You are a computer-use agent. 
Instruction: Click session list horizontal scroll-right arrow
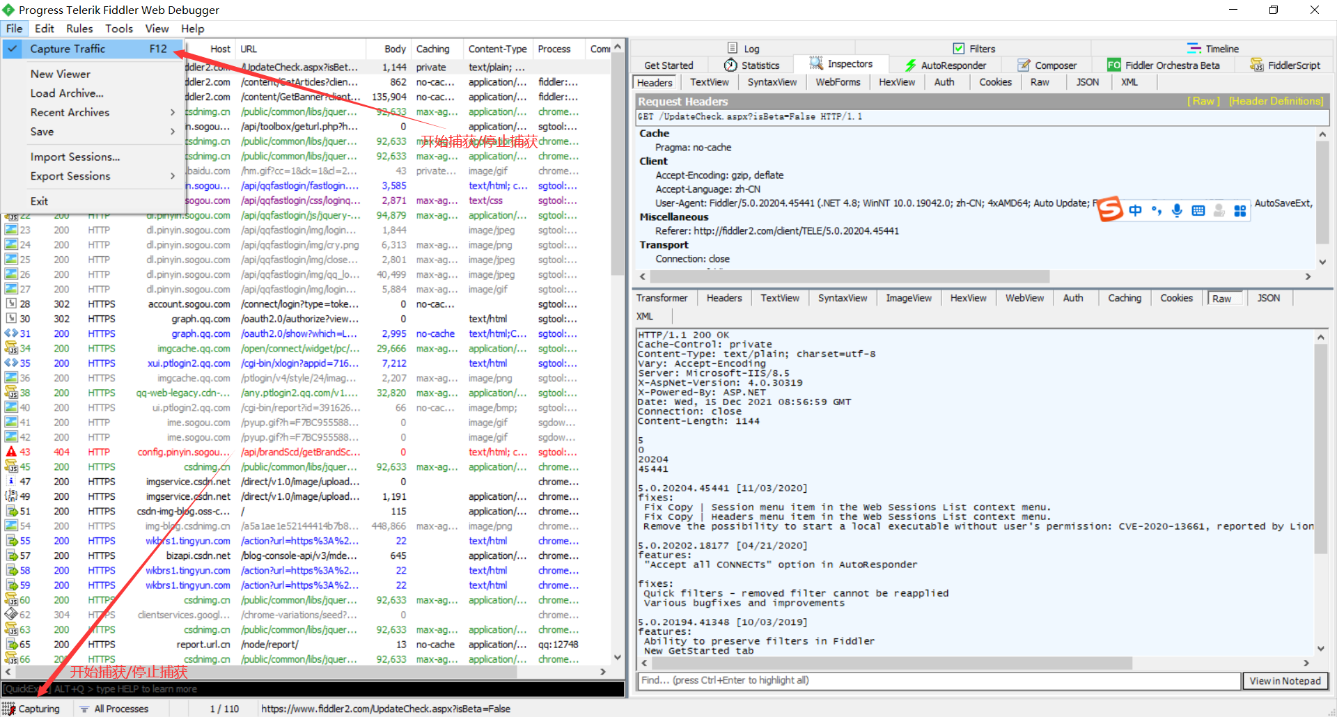click(x=603, y=672)
